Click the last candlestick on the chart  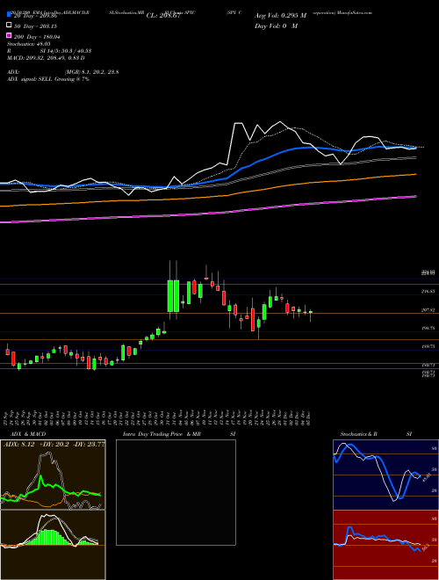coord(311,313)
